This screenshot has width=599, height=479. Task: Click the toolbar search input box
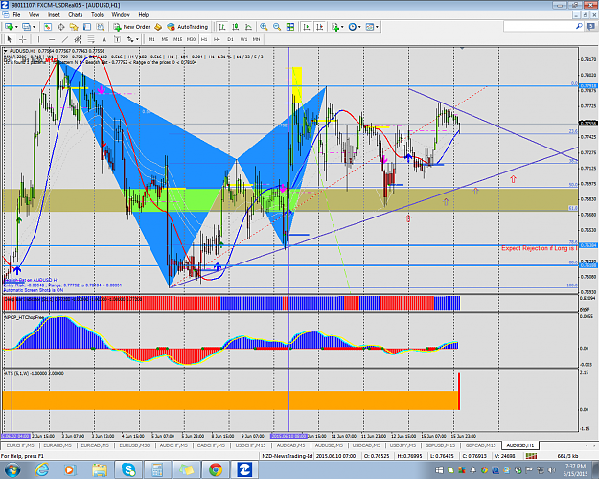click(x=540, y=27)
